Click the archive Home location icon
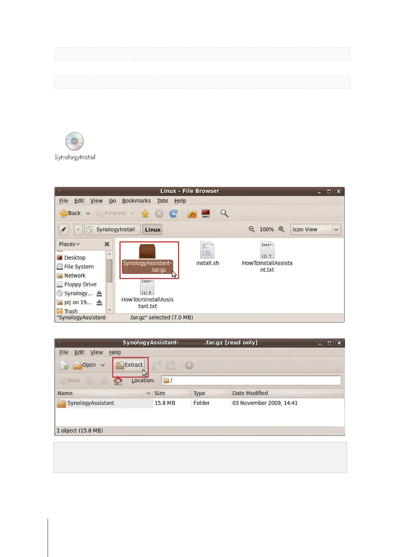The image size is (394, 557). (118, 381)
